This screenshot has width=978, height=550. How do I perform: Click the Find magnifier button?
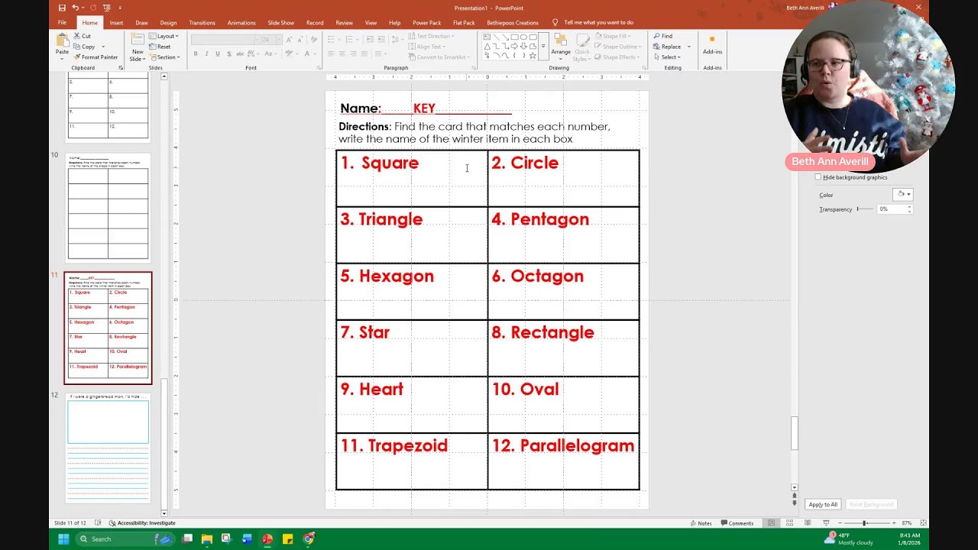[x=662, y=36]
